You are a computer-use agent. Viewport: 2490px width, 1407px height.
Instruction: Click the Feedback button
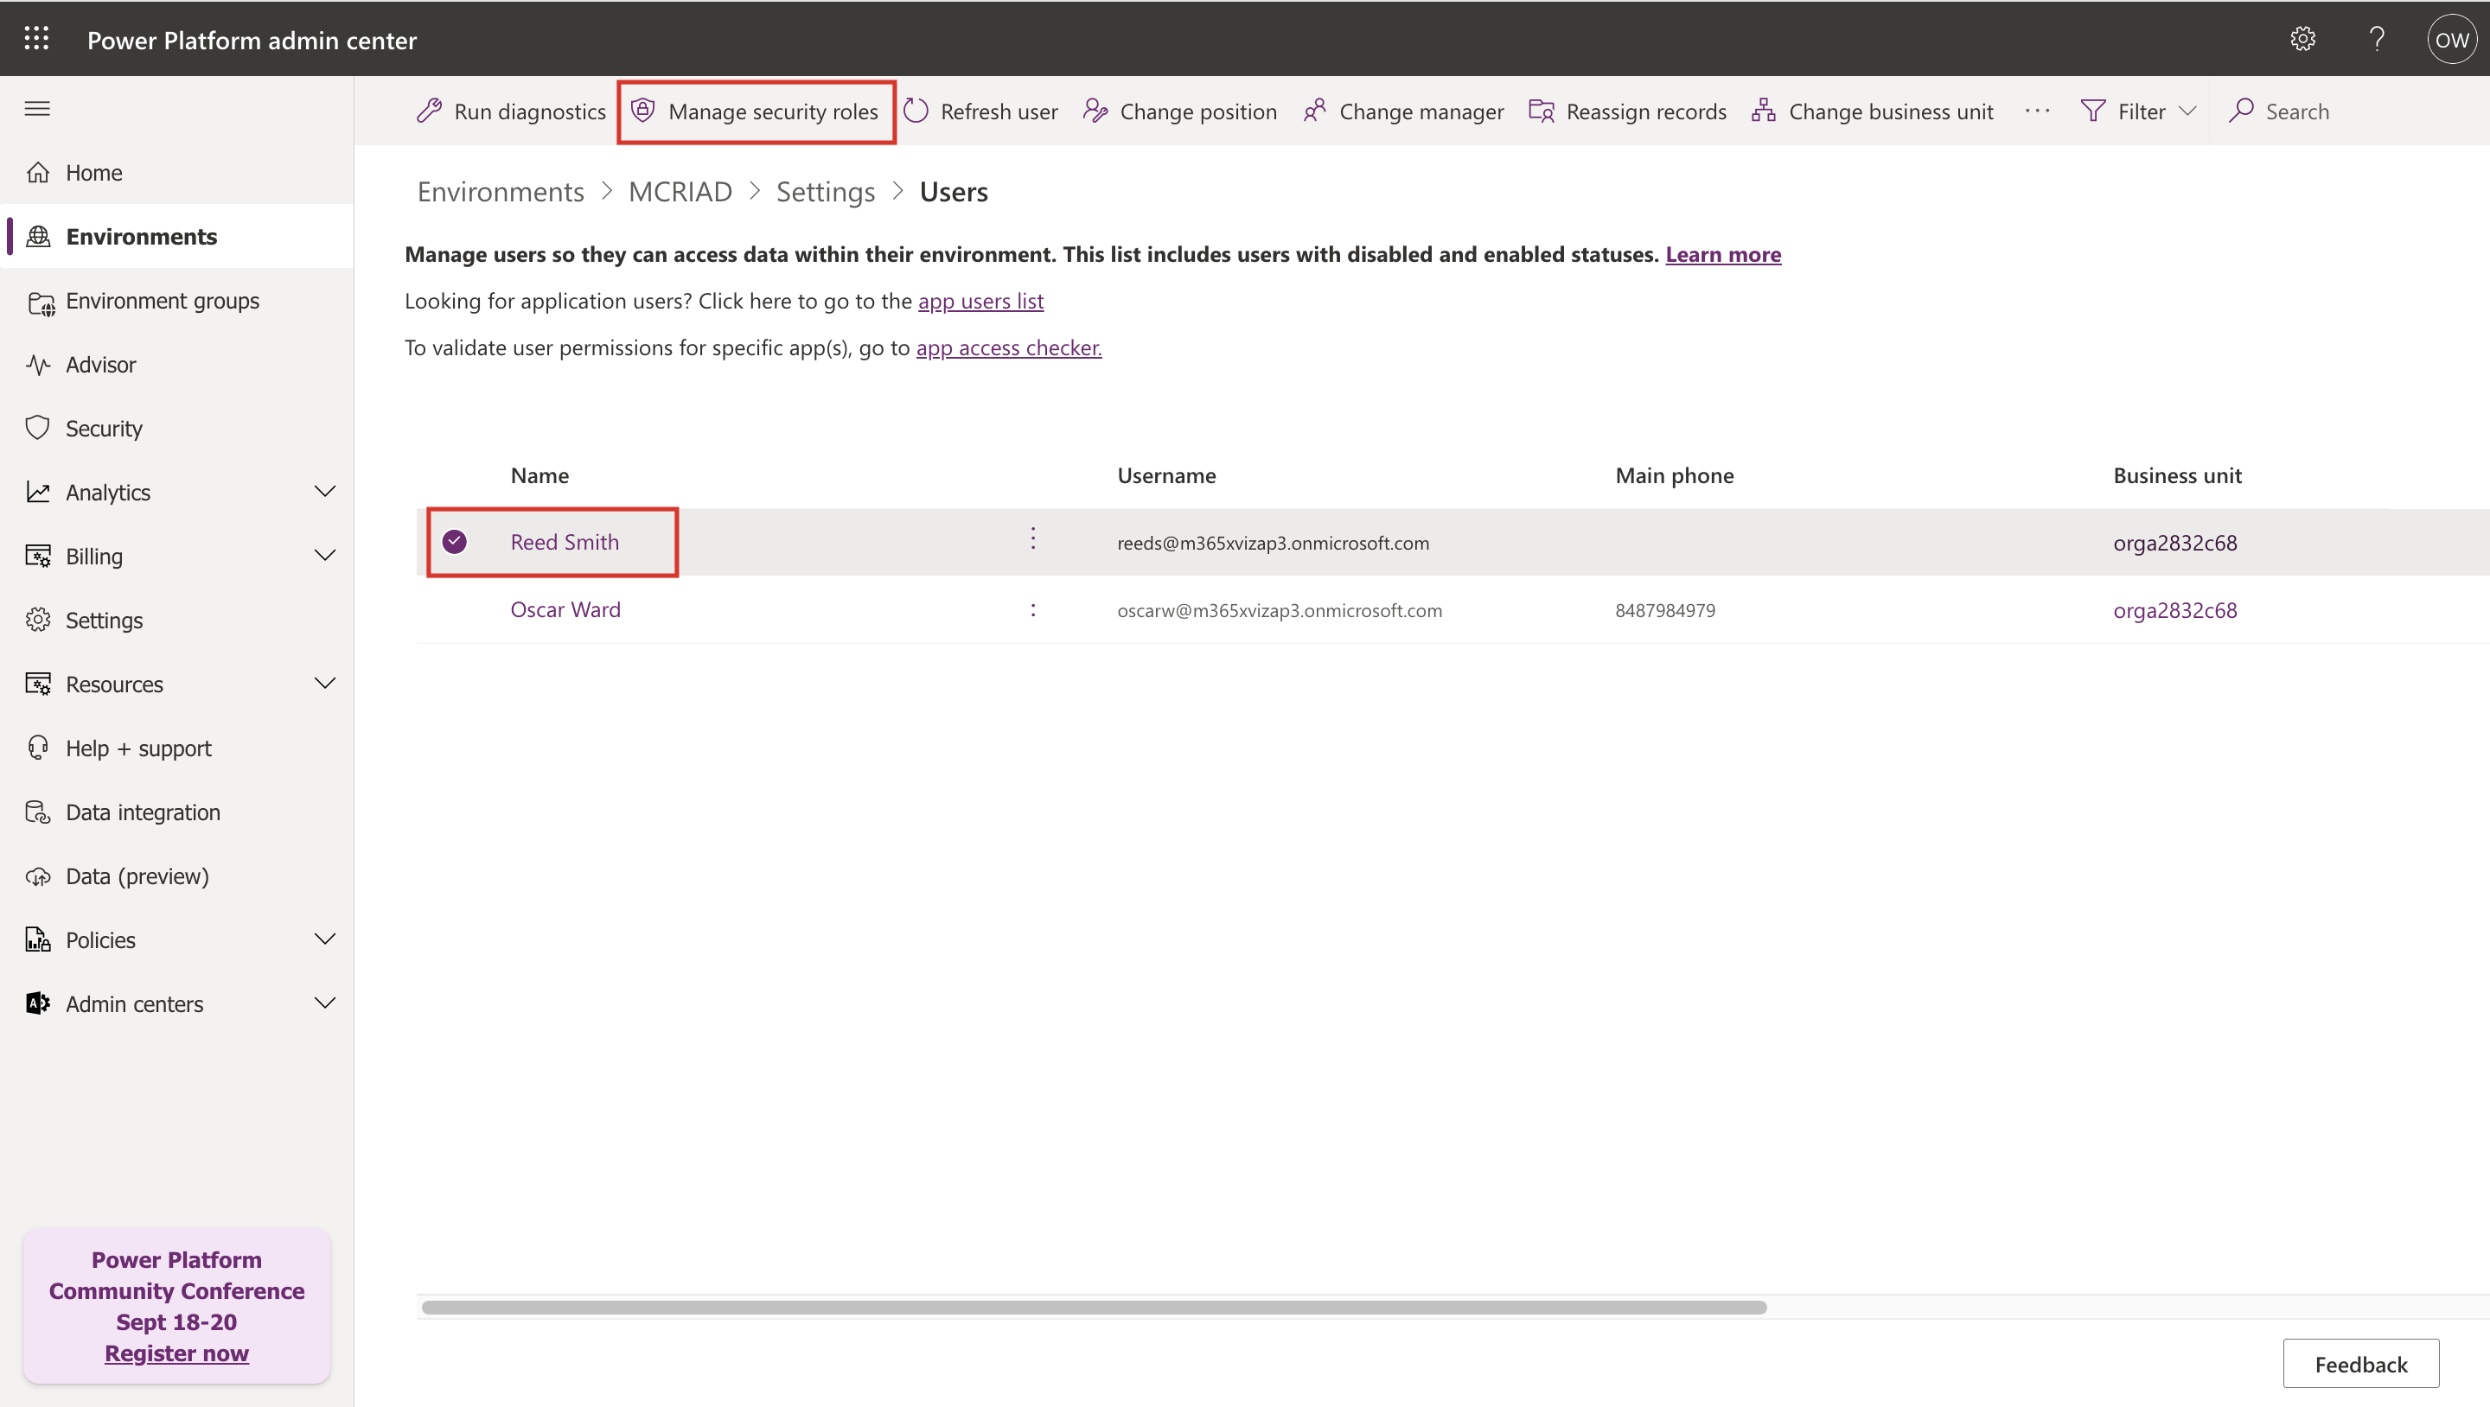point(2359,1364)
